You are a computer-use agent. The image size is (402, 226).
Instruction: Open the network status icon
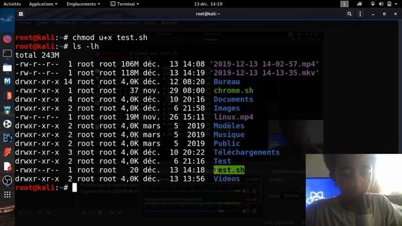(372, 4)
